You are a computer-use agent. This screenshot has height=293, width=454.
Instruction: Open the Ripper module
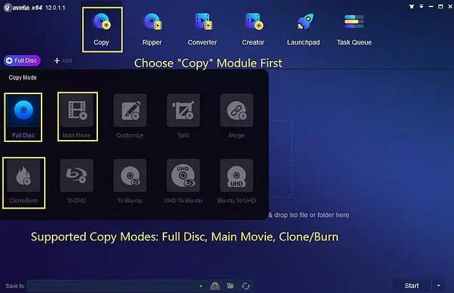[x=152, y=30]
